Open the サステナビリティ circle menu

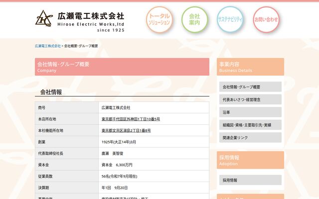[x=230, y=19]
